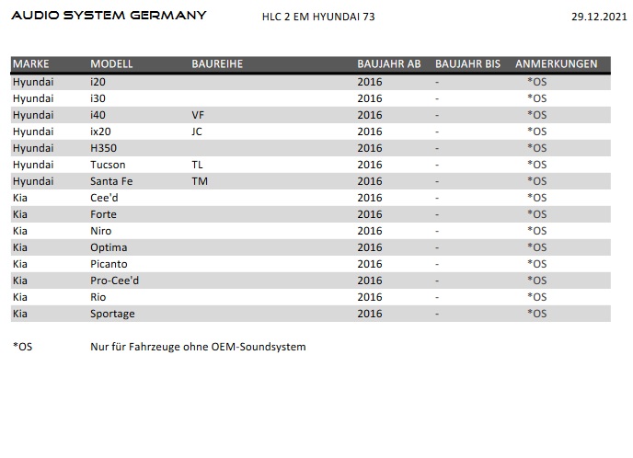The height and width of the screenshot is (458, 633).
Task: Click the VF series cell
Action: click(x=197, y=115)
